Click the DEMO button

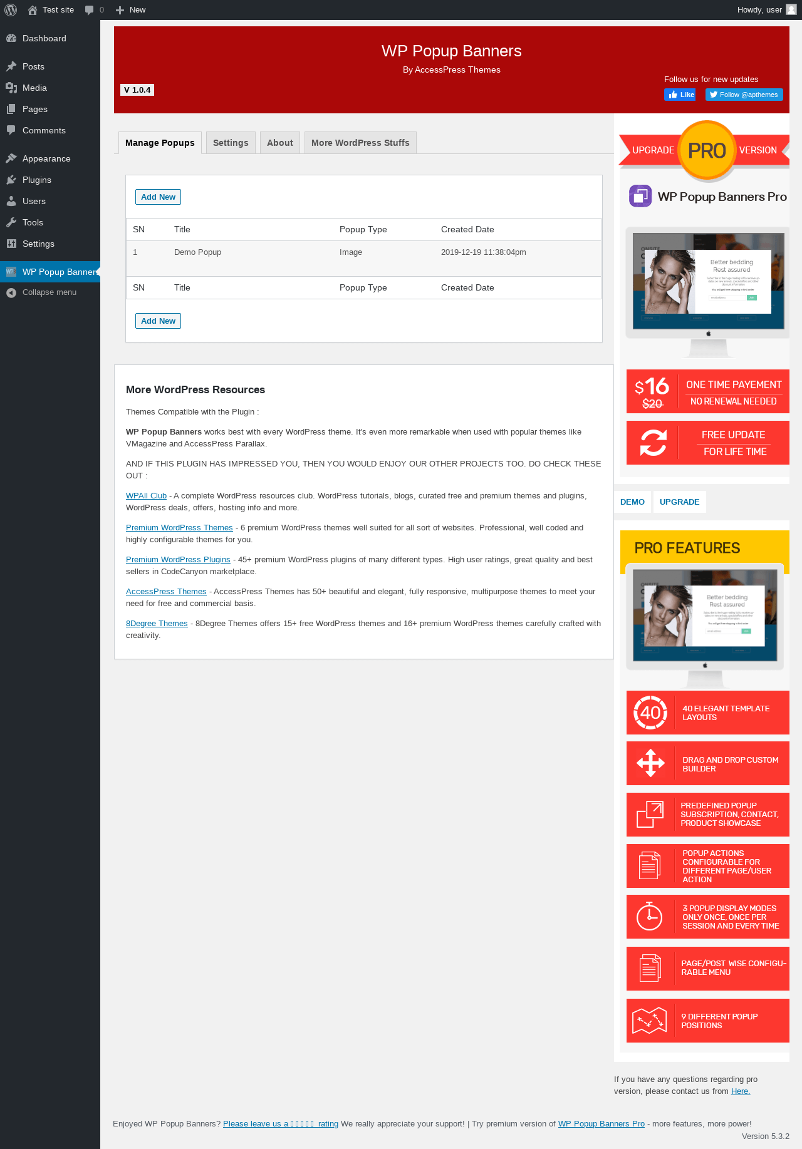(x=632, y=502)
